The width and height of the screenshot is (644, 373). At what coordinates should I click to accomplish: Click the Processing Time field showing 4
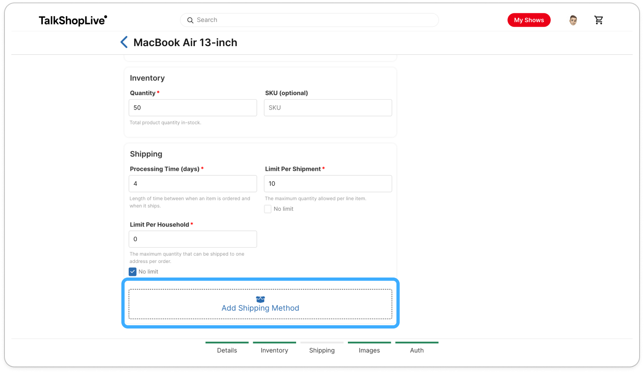coord(193,184)
